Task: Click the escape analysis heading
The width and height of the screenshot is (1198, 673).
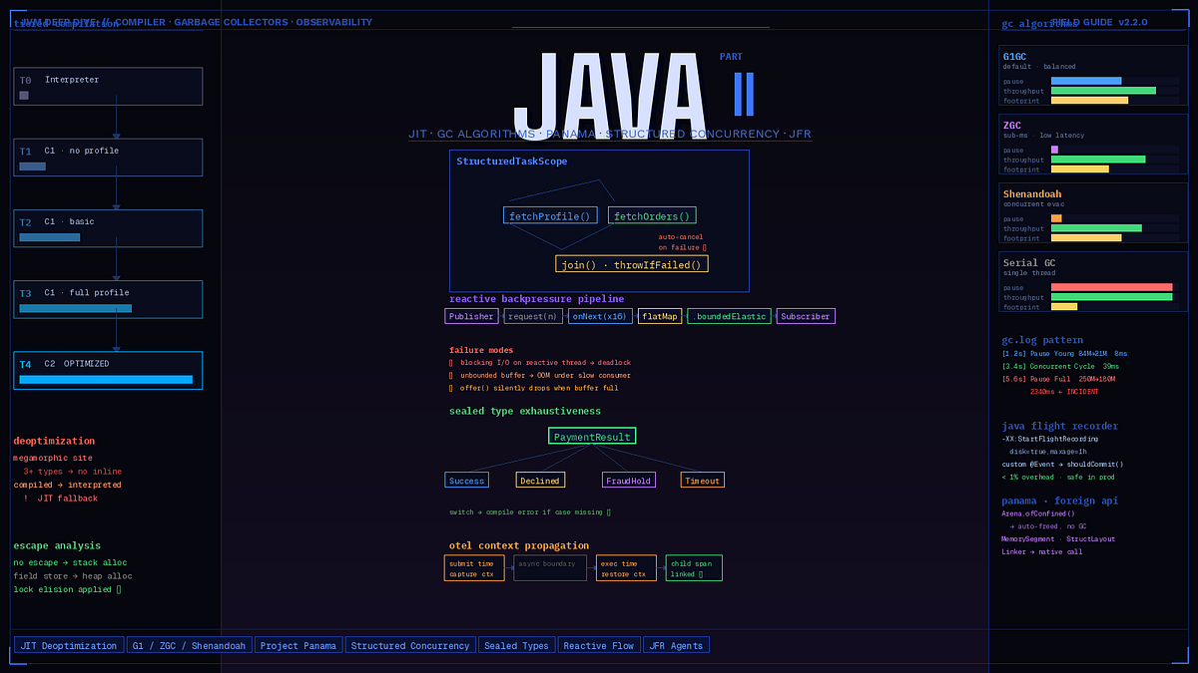Action: coord(57,545)
